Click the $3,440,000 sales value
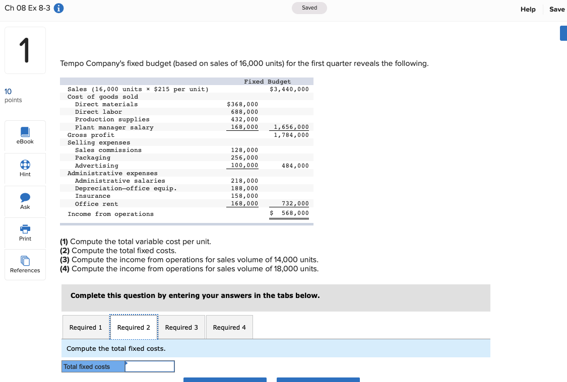 coord(289,89)
